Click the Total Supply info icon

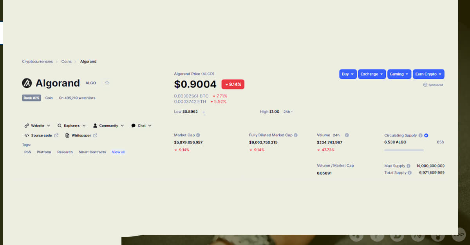[x=410, y=172]
